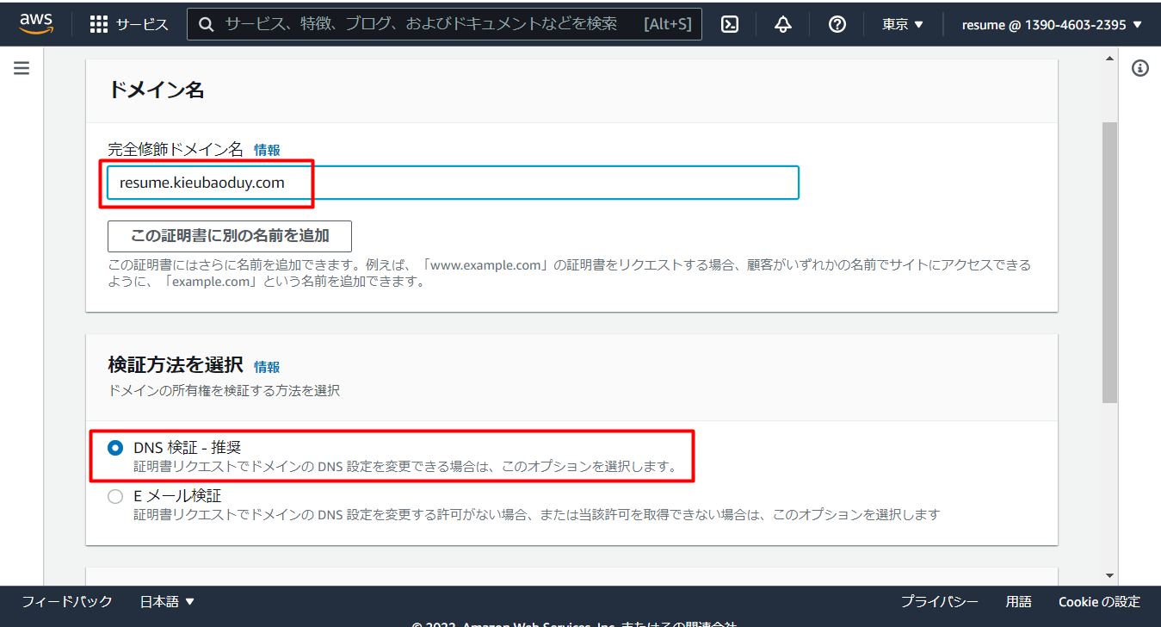The height and width of the screenshot is (627, 1161).
Task: Open 情報 link beside 検証方法を選択
Action: 267,366
